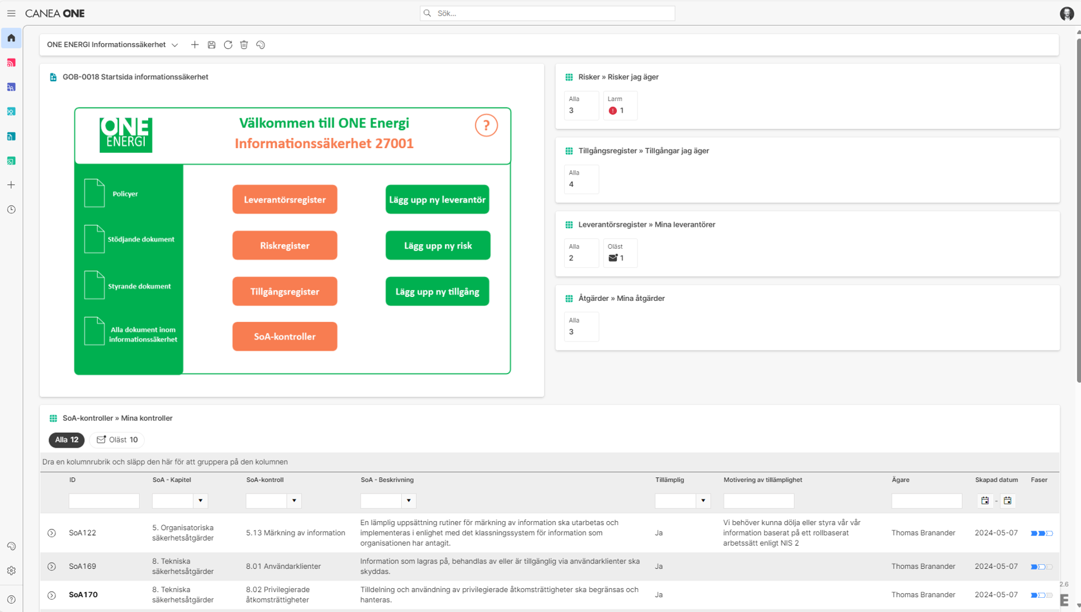The height and width of the screenshot is (612, 1081).
Task: Open the light-blue process module in sidebar
Action: point(11,111)
